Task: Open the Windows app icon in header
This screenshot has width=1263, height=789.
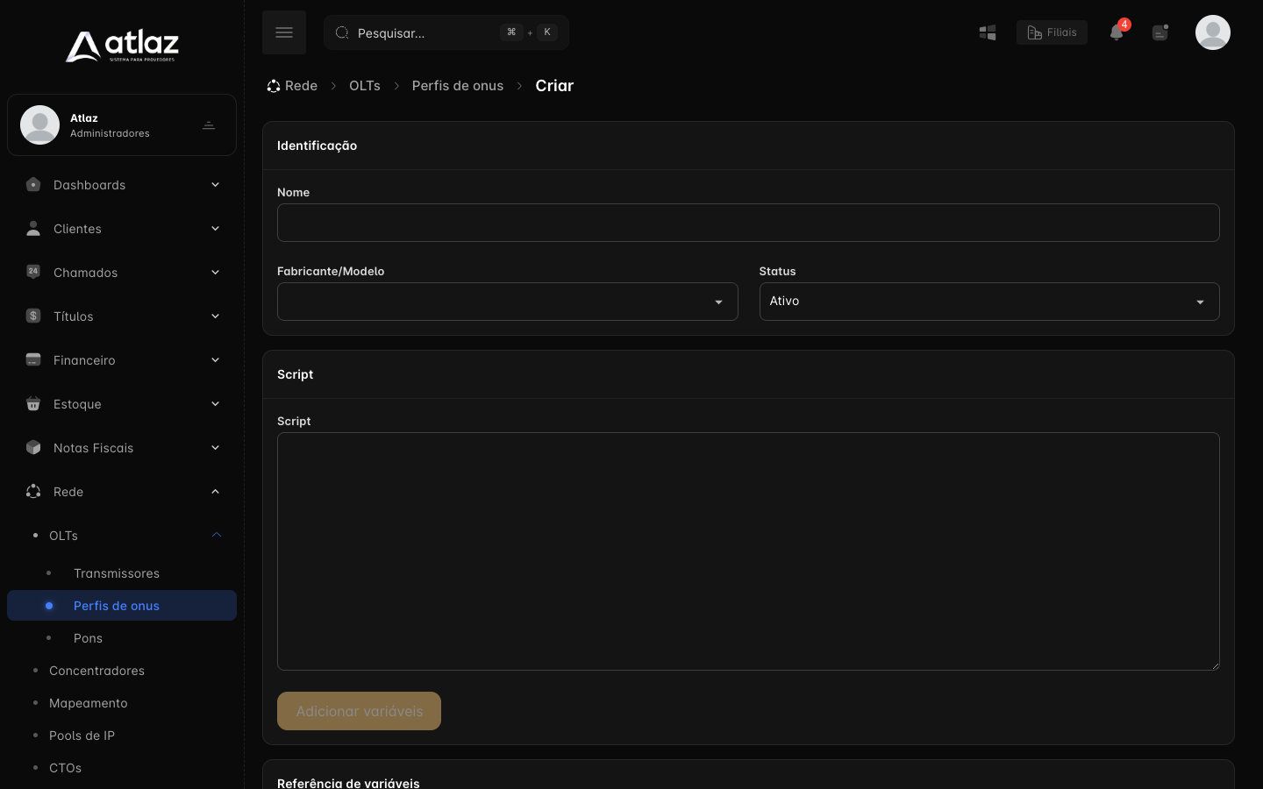Action: (x=988, y=32)
